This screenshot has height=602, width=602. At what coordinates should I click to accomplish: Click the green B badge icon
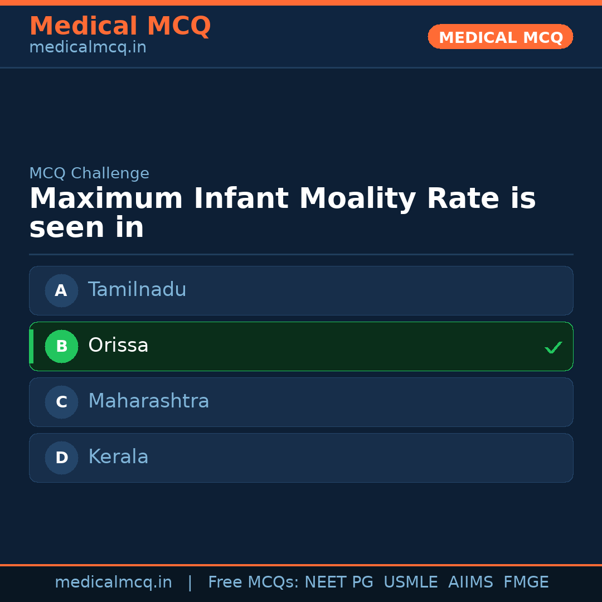click(61, 346)
